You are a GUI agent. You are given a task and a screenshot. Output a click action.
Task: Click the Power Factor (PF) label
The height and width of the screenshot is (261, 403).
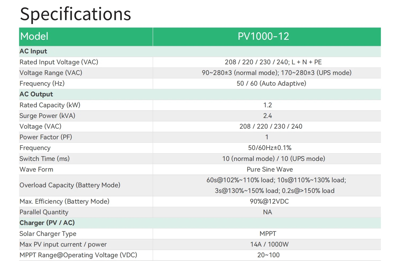coord(46,137)
